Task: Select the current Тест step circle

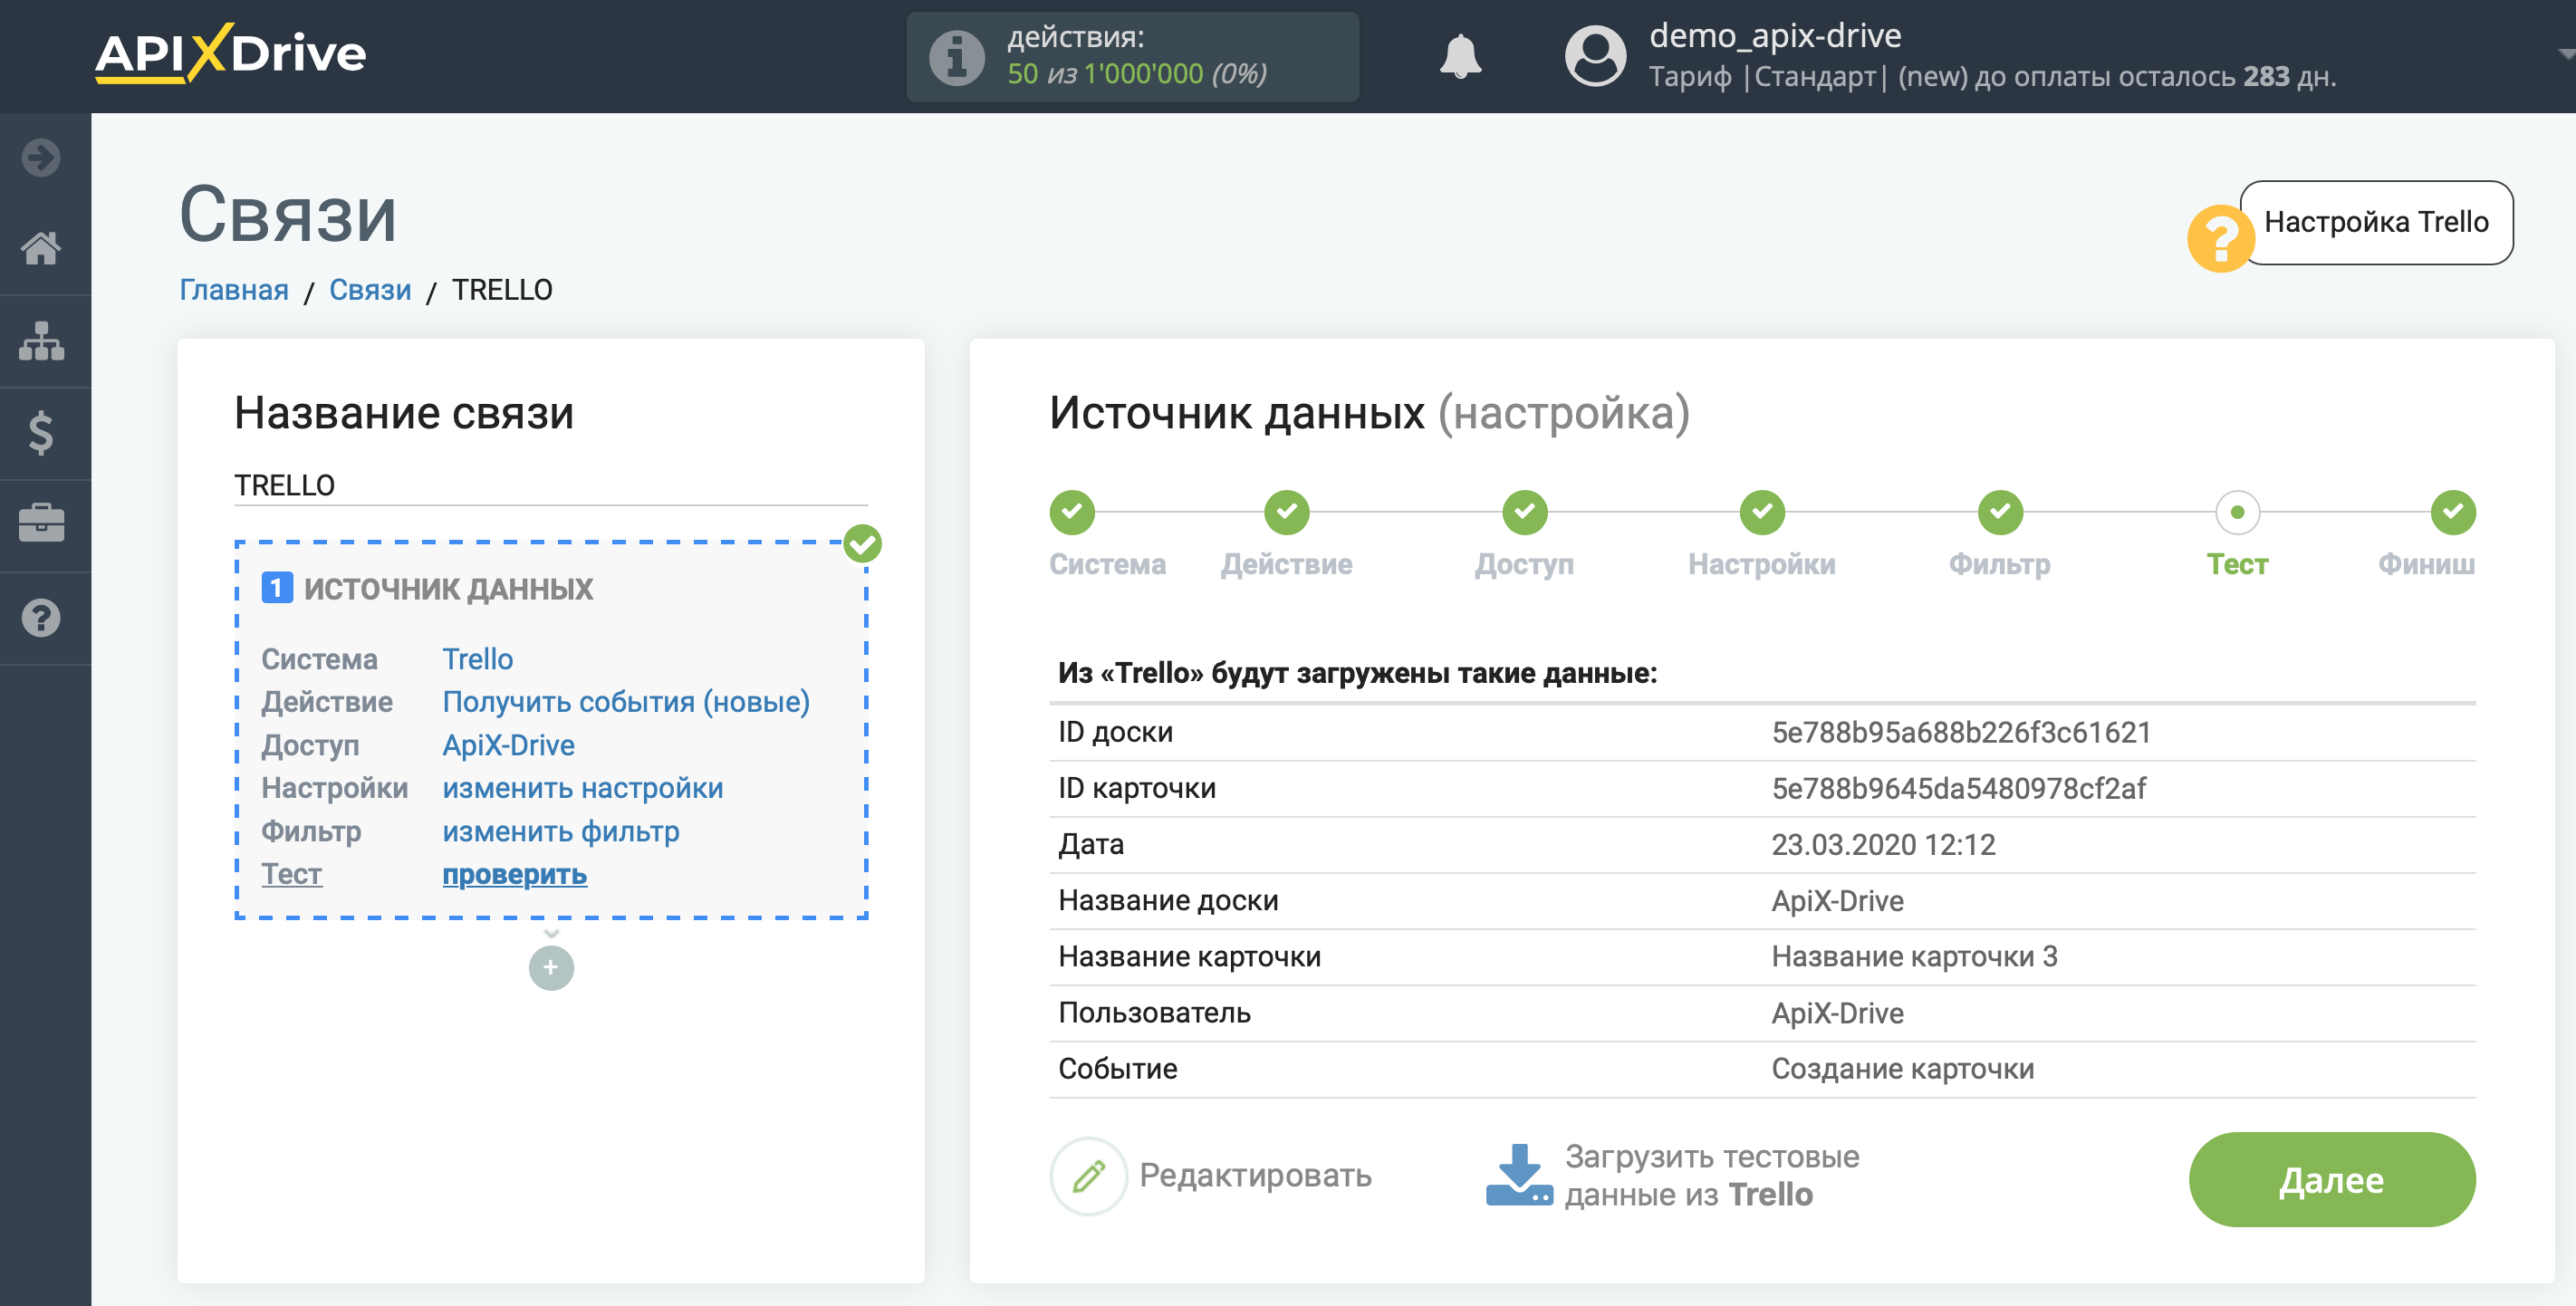Action: click(x=2237, y=512)
